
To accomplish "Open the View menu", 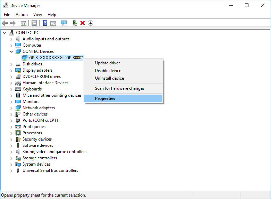I will 37,15.
